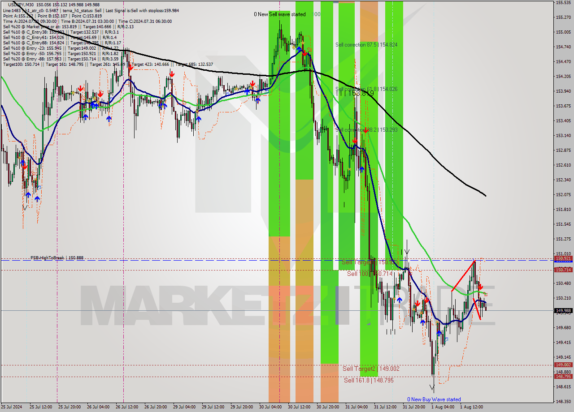Image resolution: width=574 pixels, height=412 pixels.
Task: Click the 151.810 price axis label
Action: pyautogui.click(x=563, y=210)
